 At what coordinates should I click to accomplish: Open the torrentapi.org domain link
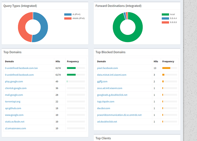click(x=13, y=102)
